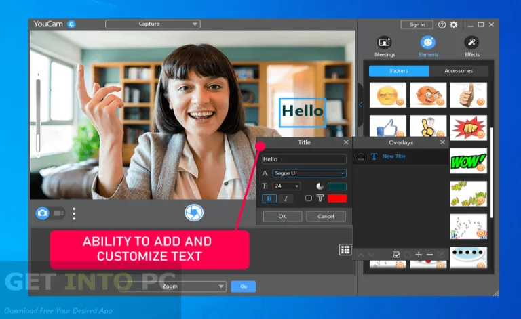Select the Accessories tab
This screenshot has height=319, width=521.
tap(459, 71)
